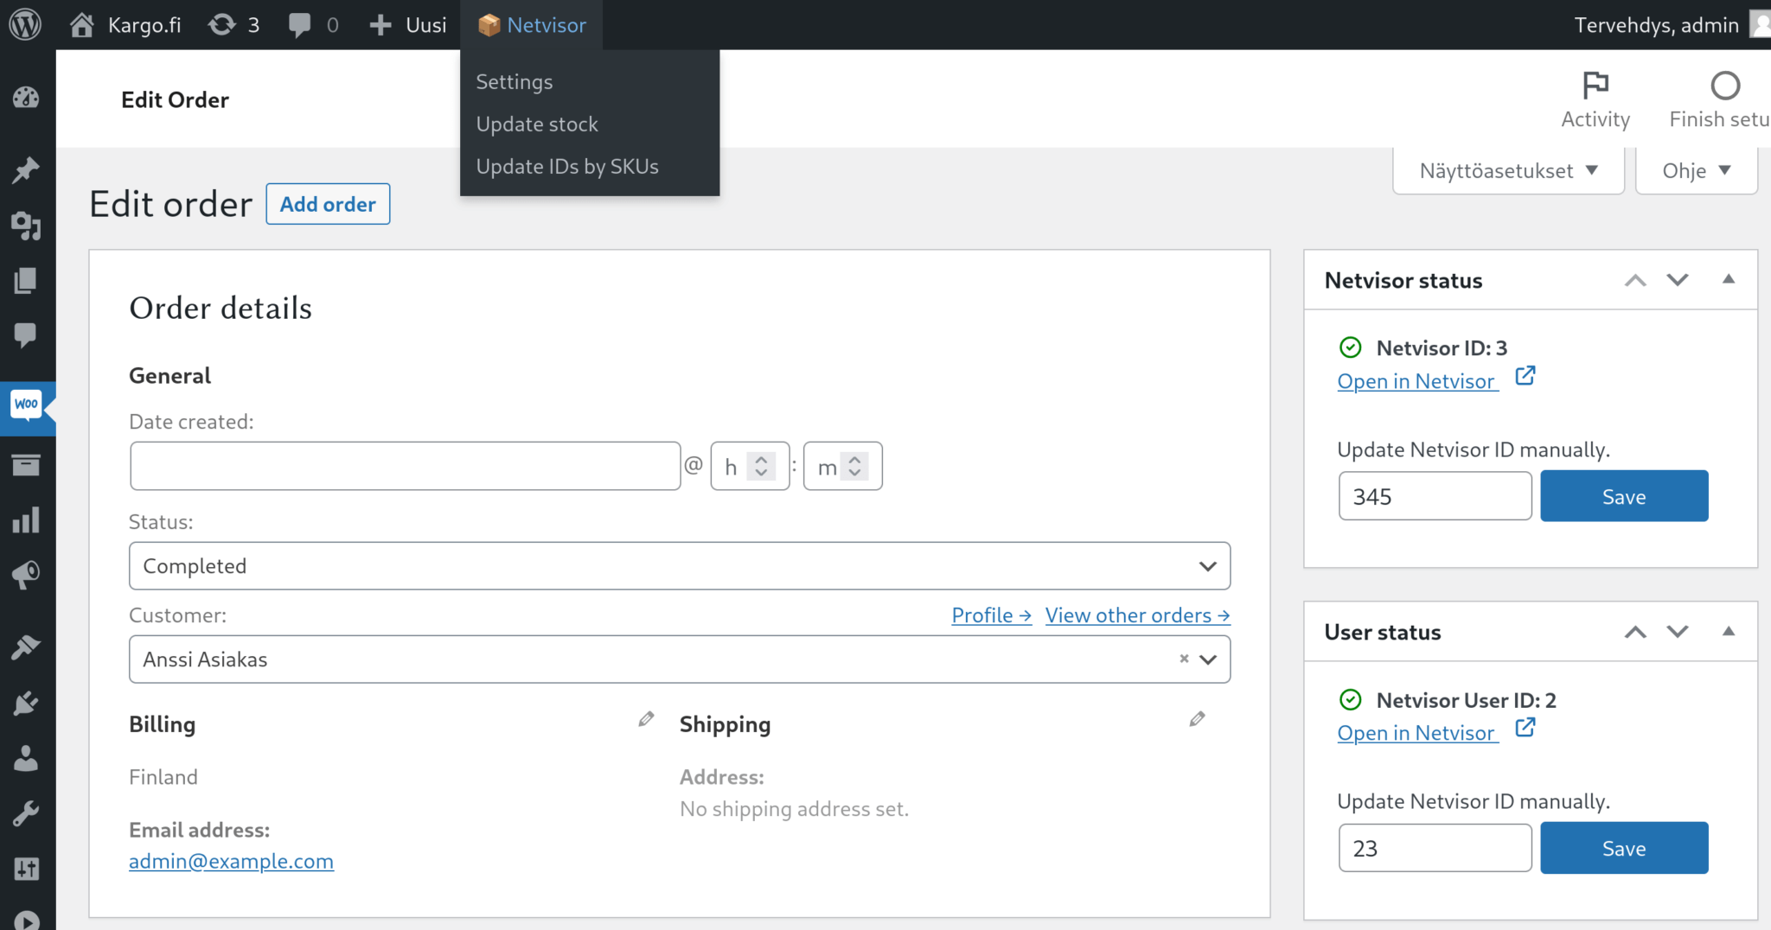The height and width of the screenshot is (930, 1771).
Task: Open the Comments sidebar icon
Action: coord(26,334)
